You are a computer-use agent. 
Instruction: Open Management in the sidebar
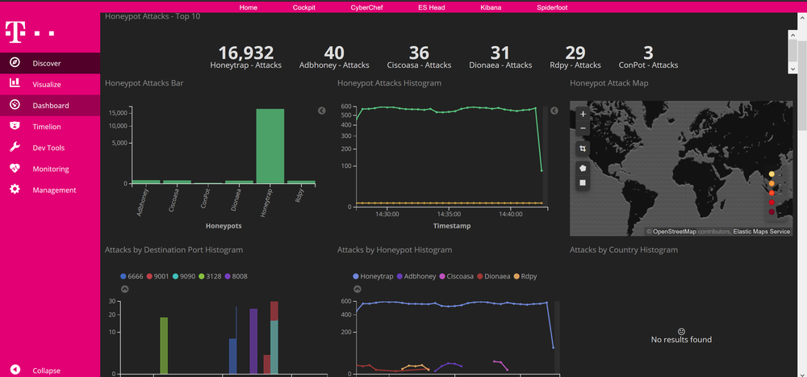[x=50, y=190]
